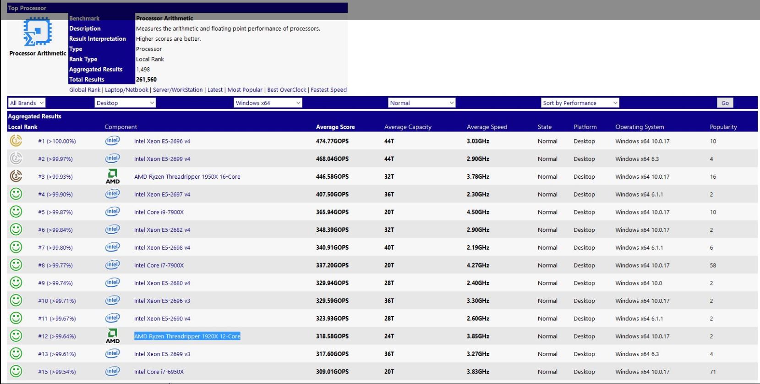Click the Average Speed column header
Viewport: 760px width, 384px height.
(x=487, y=127)
